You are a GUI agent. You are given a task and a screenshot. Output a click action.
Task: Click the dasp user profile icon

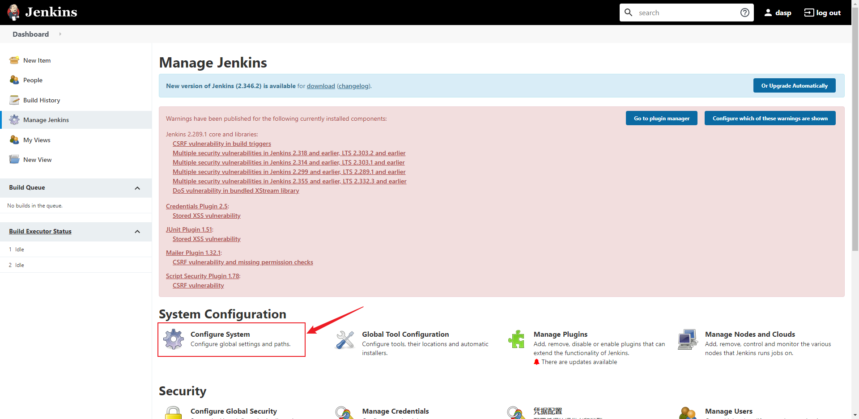tap(768, 13)
